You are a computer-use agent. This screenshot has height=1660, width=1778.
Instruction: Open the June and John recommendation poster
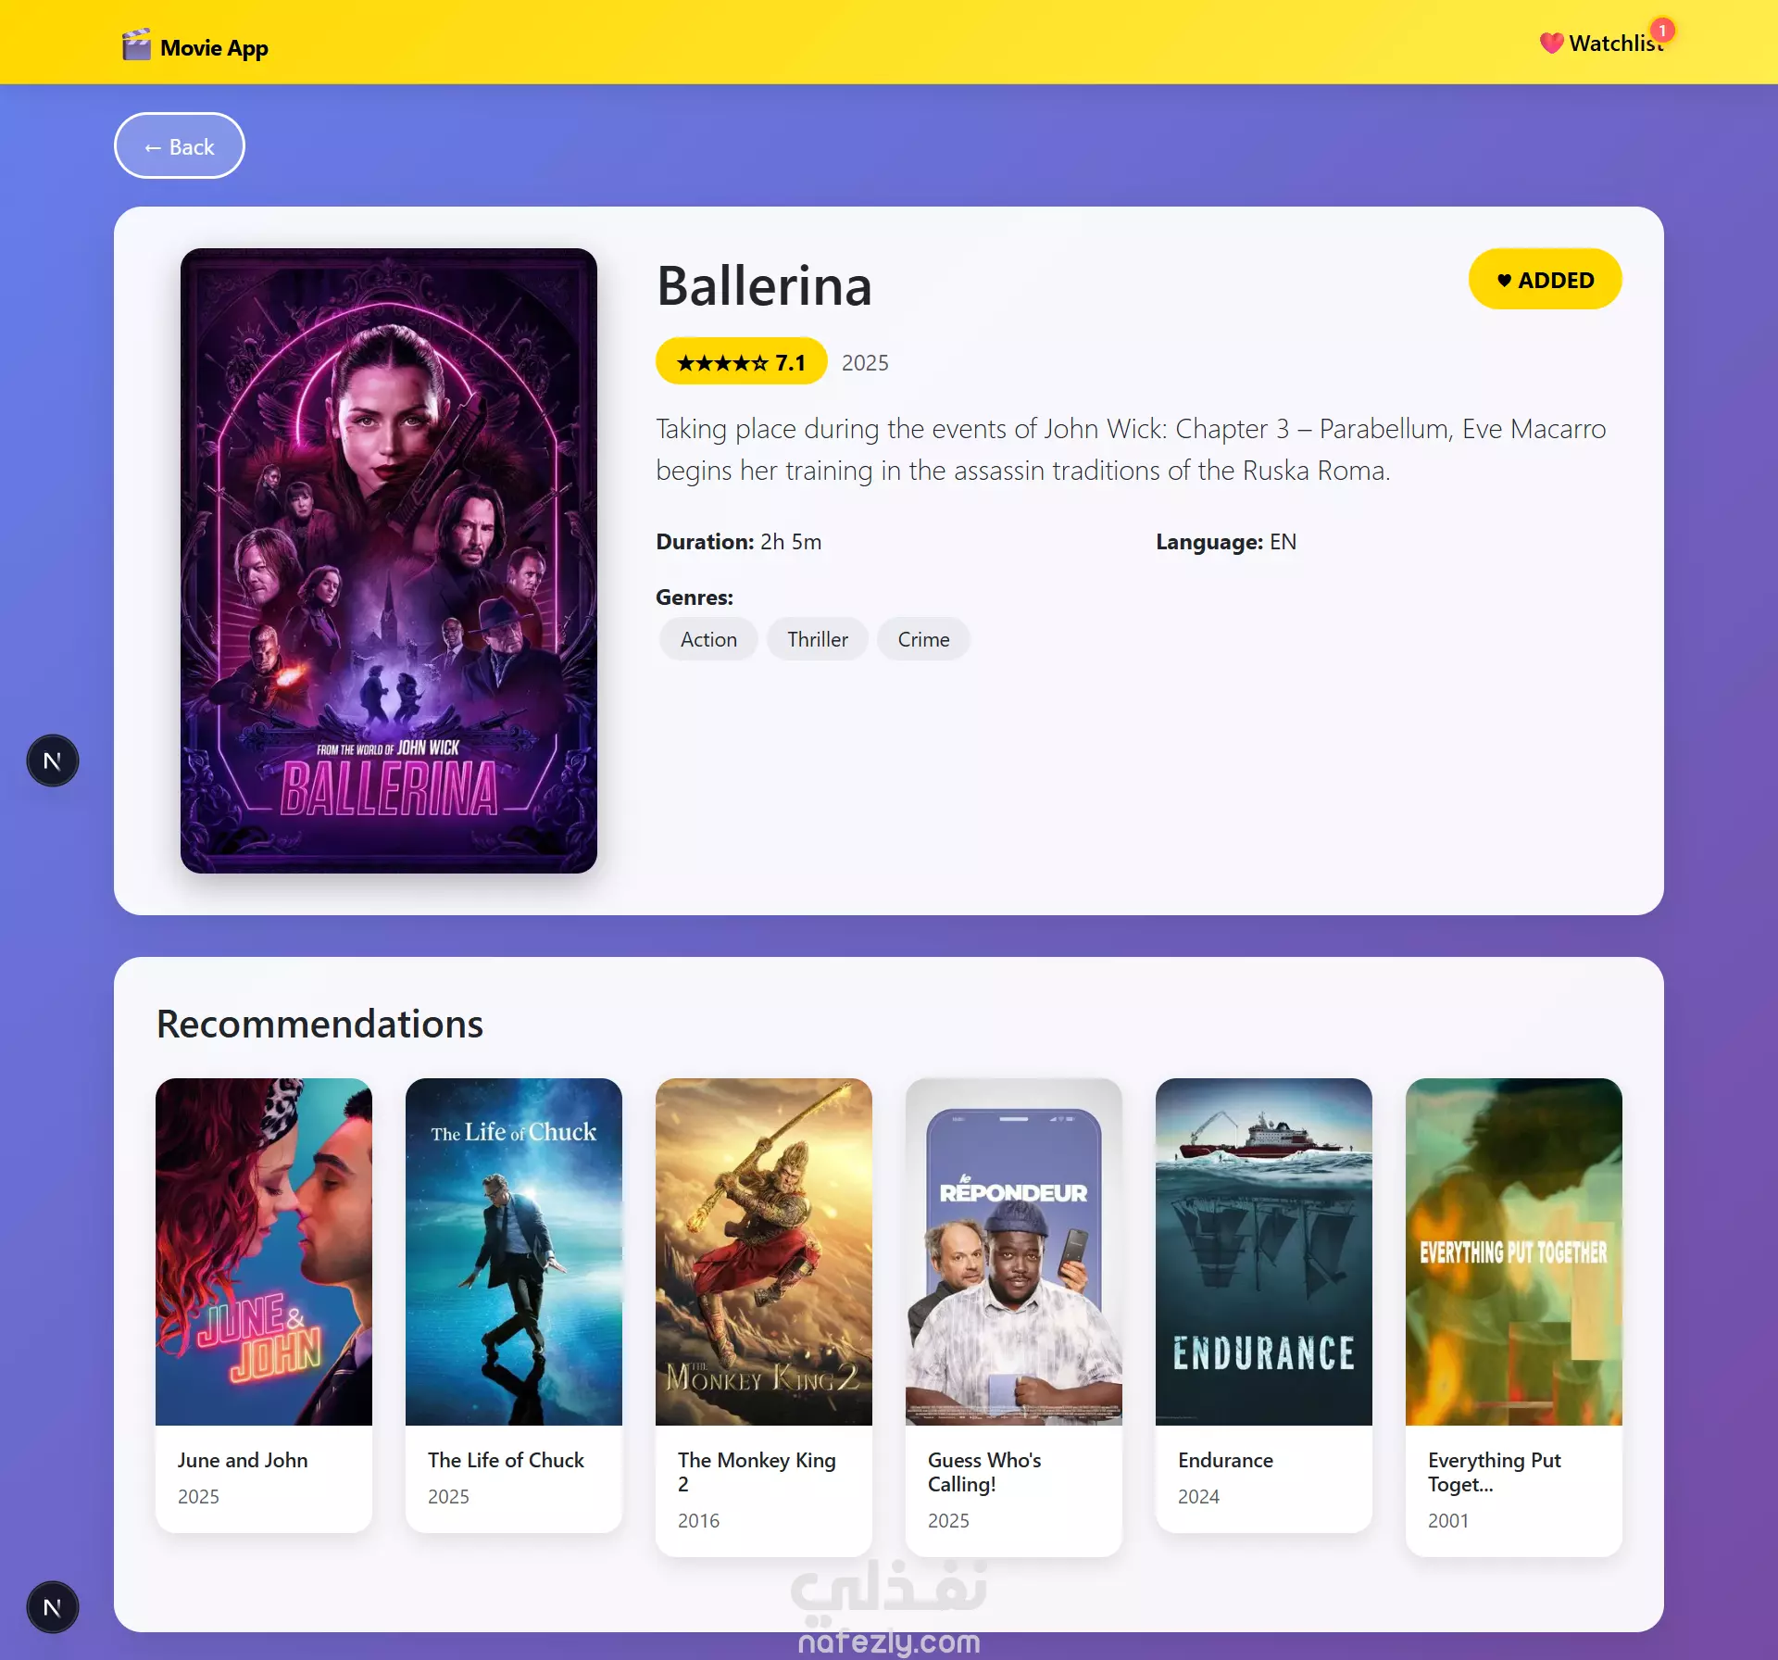(264, 1251)
